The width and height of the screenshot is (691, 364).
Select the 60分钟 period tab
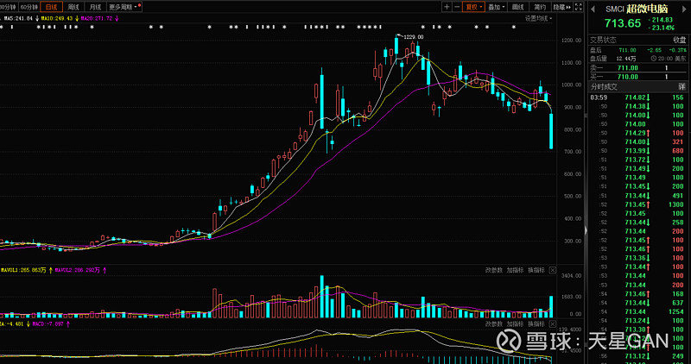(29, 7)
